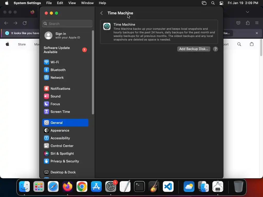The width and height of the screenshot is (263, 197).
Task: Click Add Backup Disk button
Action: click(194, 49)
